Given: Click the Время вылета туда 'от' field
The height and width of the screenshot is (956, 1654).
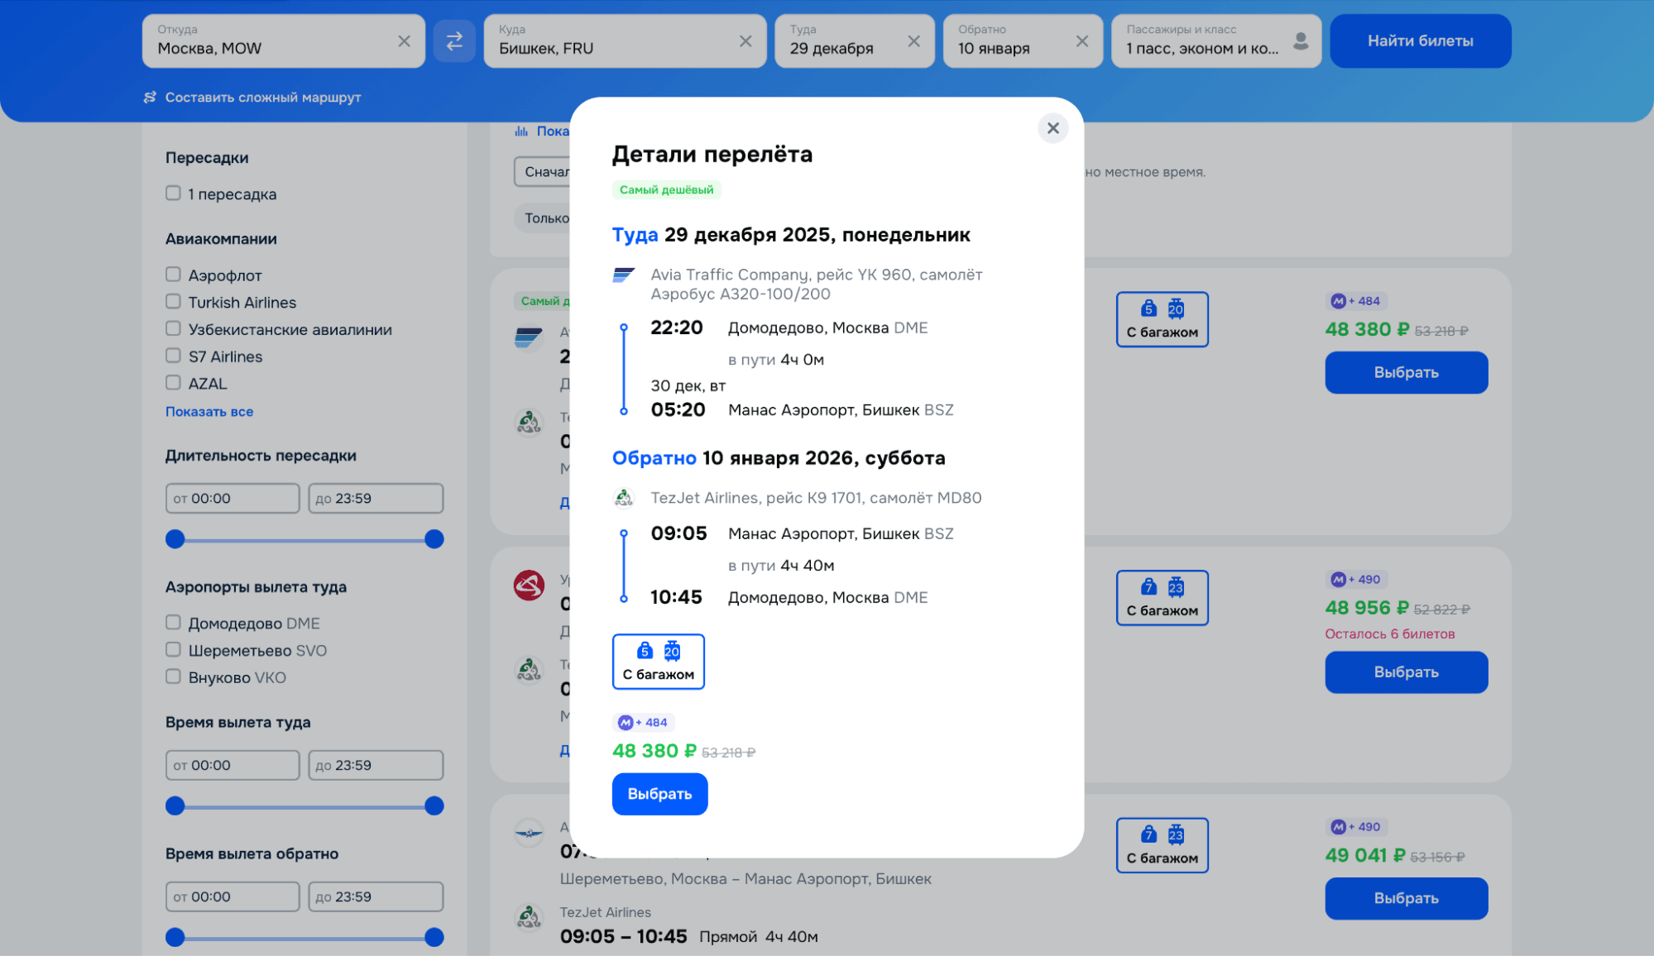Looking at the screenshot, I should click(233, 765).
